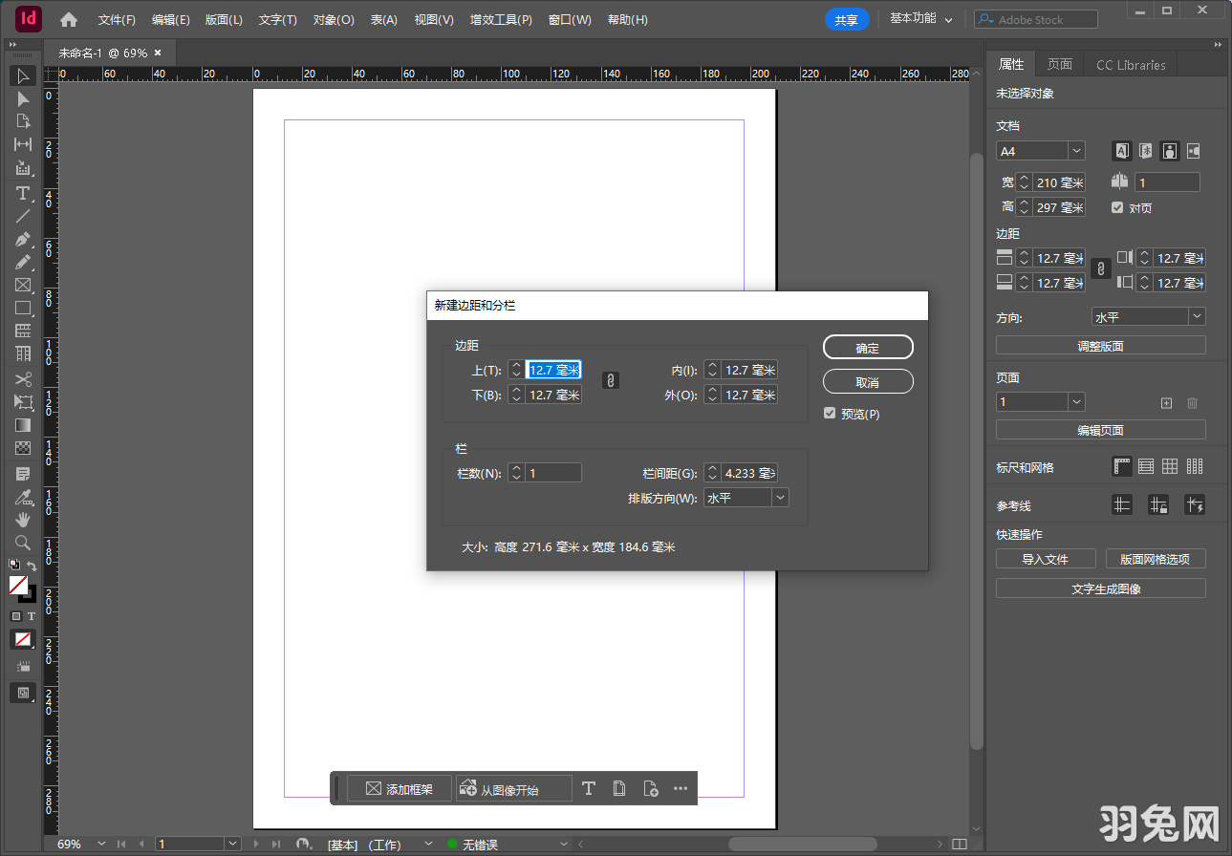Select the Gradient swatch tool
This screenshot has height=856, width=1232.
click(24, 424)
